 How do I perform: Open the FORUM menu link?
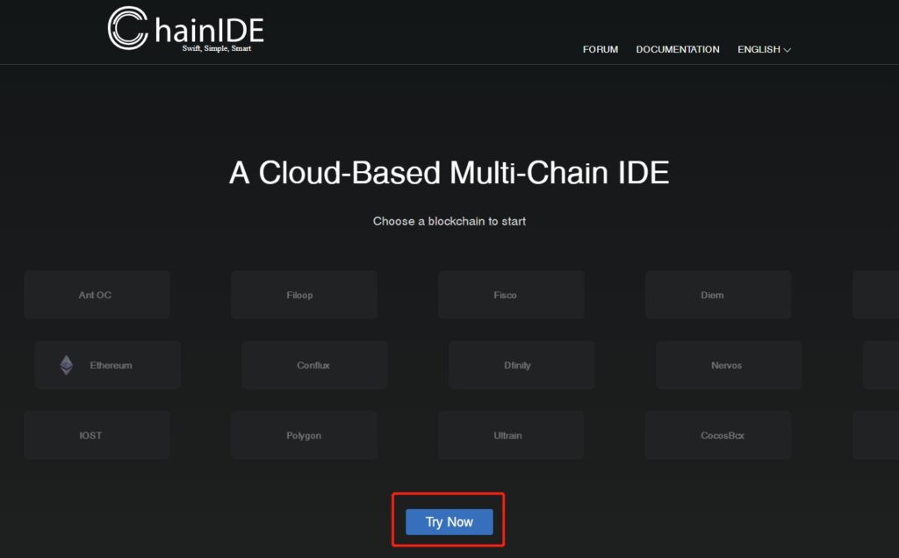(x=601, y=50)
